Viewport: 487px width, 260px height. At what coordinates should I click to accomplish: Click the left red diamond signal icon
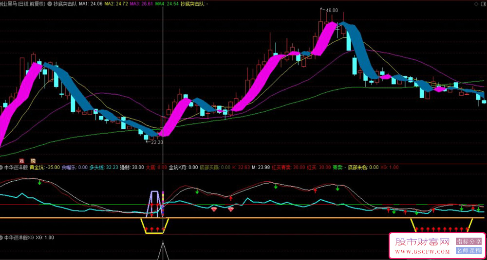coord(214,209)
